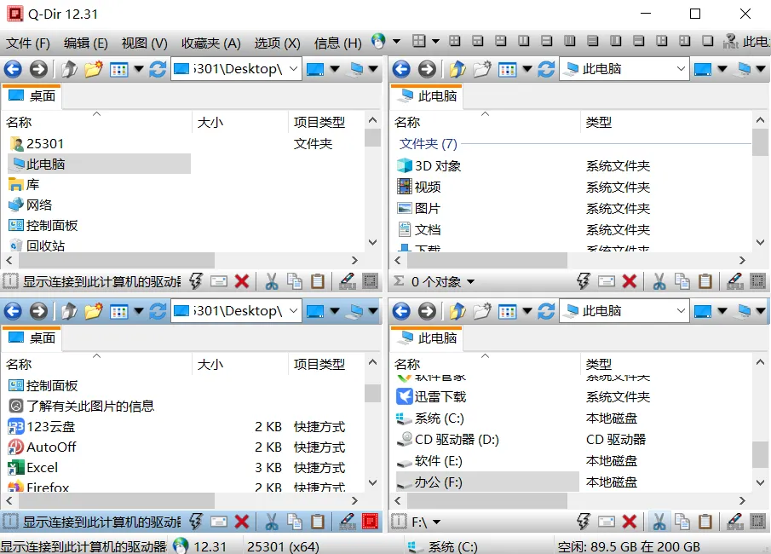
Task: Click the help question-mark icon in top toolbar
Action: [x=731, y=41]
